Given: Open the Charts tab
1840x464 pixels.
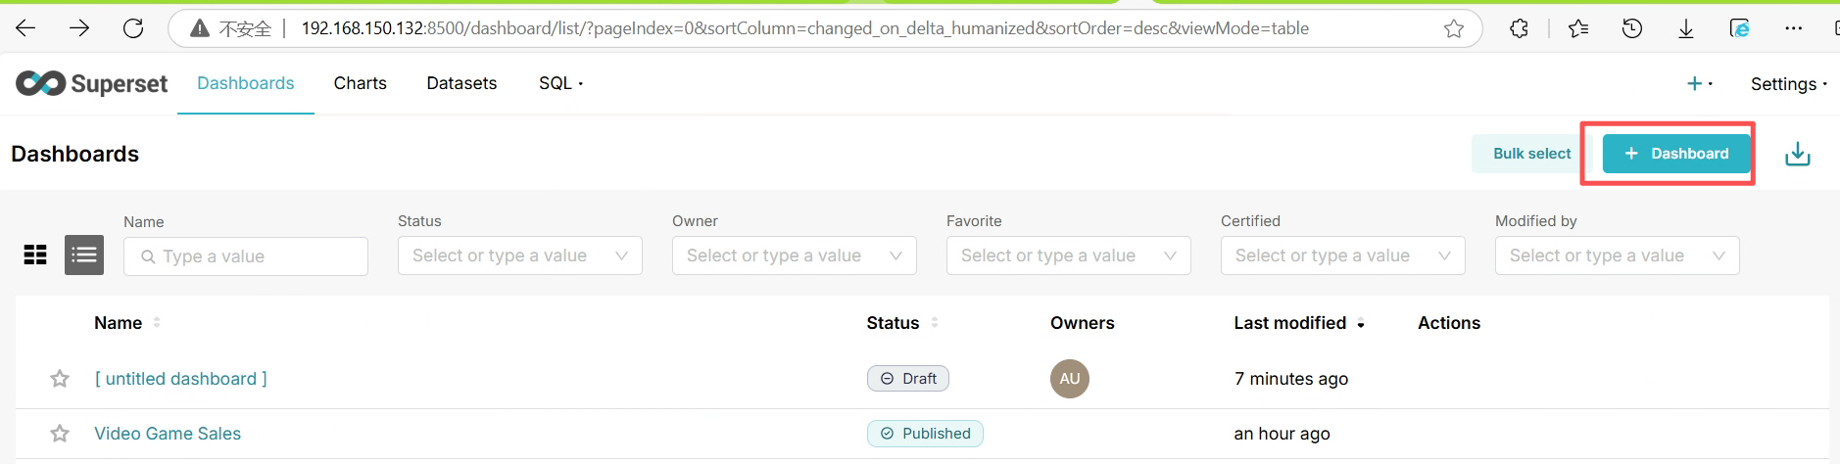Looking at the screenshot, I should pos(361,83).
